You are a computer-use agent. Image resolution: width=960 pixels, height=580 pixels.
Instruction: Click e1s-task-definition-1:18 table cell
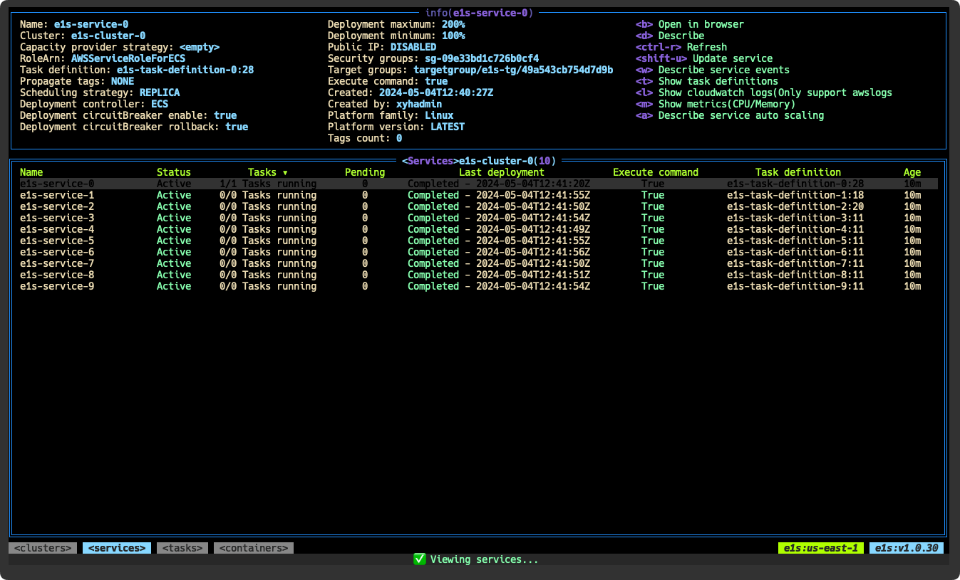(795, 195)
